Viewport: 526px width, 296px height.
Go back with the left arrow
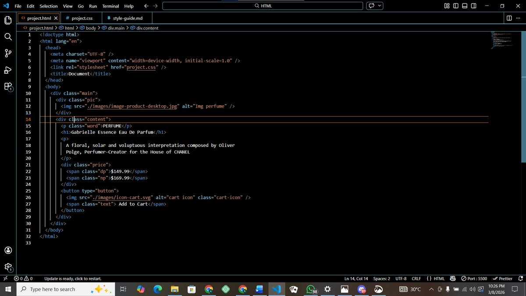146,6
